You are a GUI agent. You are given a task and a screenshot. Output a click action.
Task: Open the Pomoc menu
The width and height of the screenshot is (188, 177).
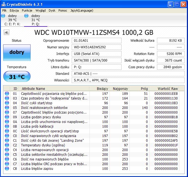63,10
